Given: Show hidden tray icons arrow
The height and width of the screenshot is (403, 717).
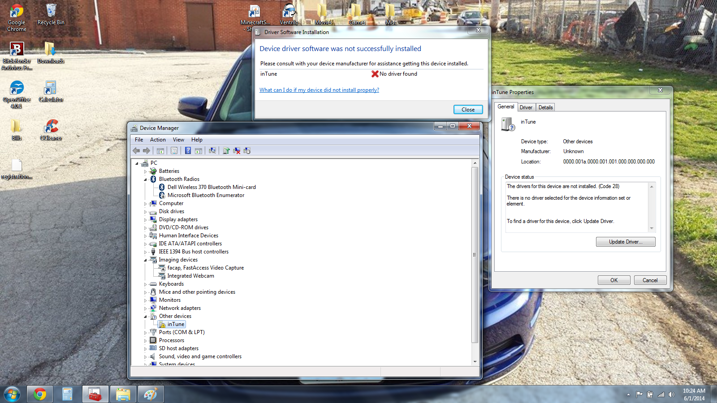Looking at the screenshot, I should point(628,394).
